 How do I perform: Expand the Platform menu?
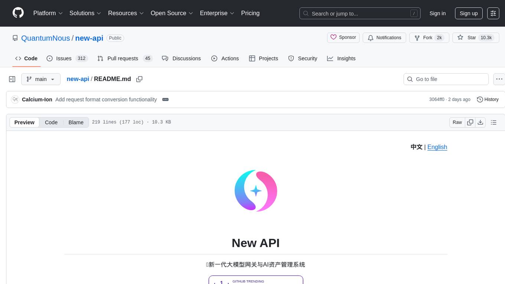(x=48, y=13)
